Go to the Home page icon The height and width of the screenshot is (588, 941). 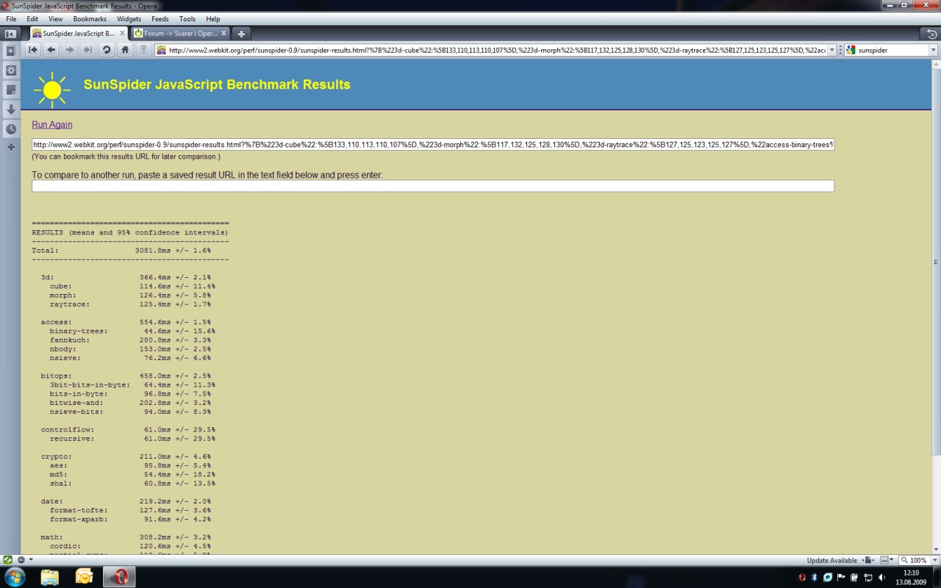coord(125,50)
